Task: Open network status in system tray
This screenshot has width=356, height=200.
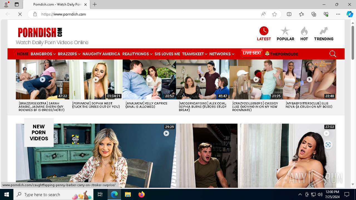Action: [x=313, y=194]
